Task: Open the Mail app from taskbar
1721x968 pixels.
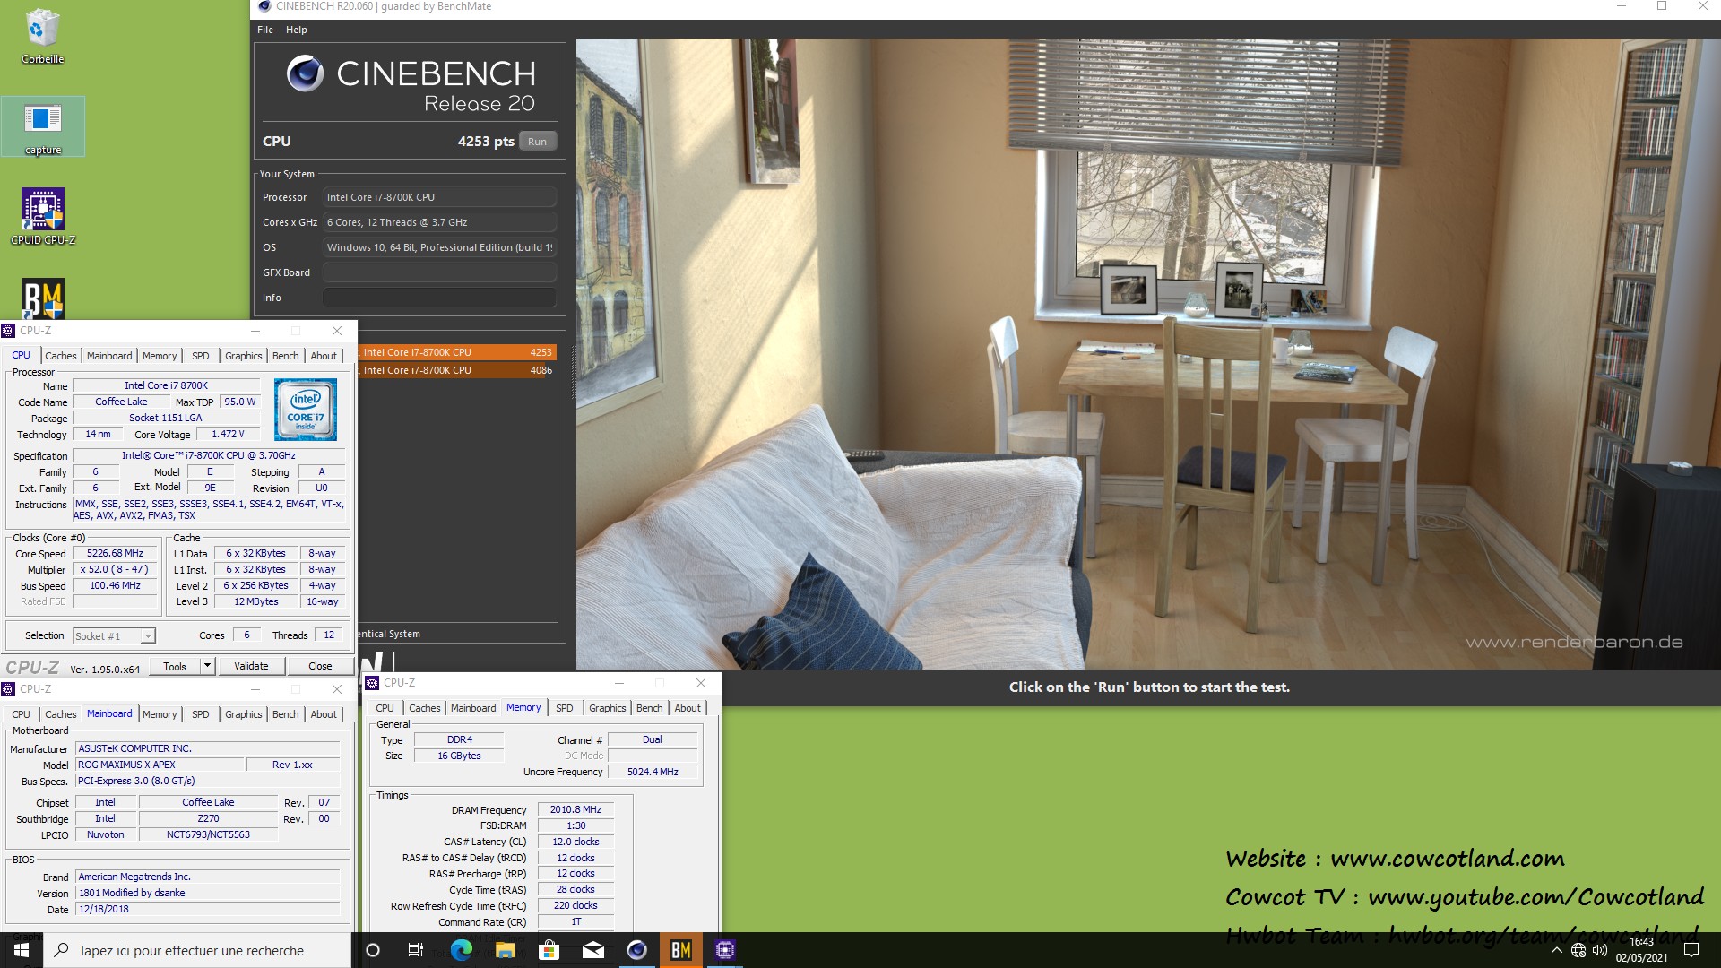Action: point(593,950)
